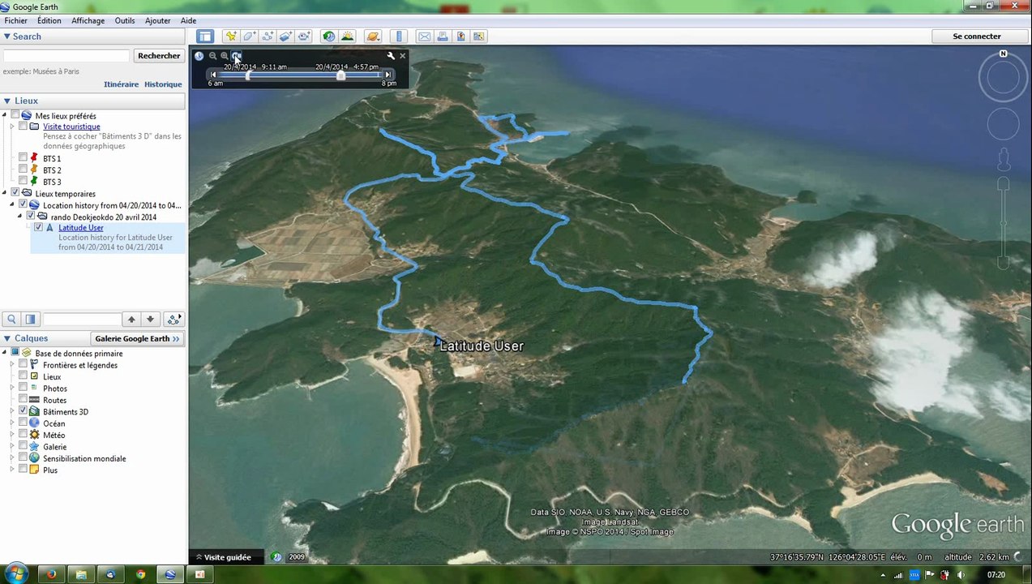Enable the BTS 2 placemark checkbox
1032x584 pixels.
24,170
